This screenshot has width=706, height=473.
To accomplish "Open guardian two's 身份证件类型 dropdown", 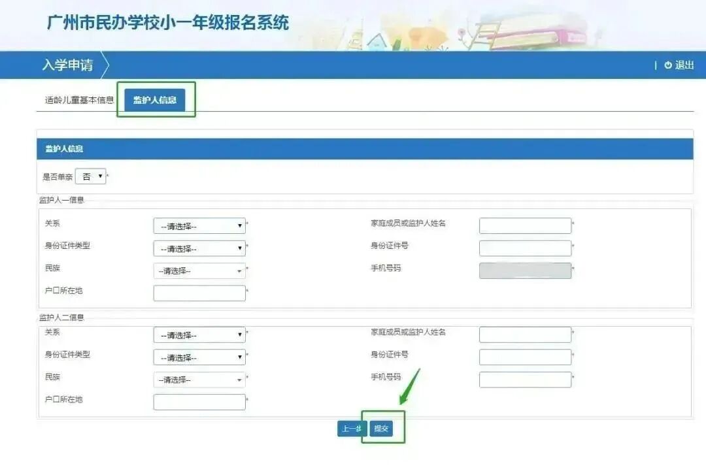I will (x=199, y=357).
